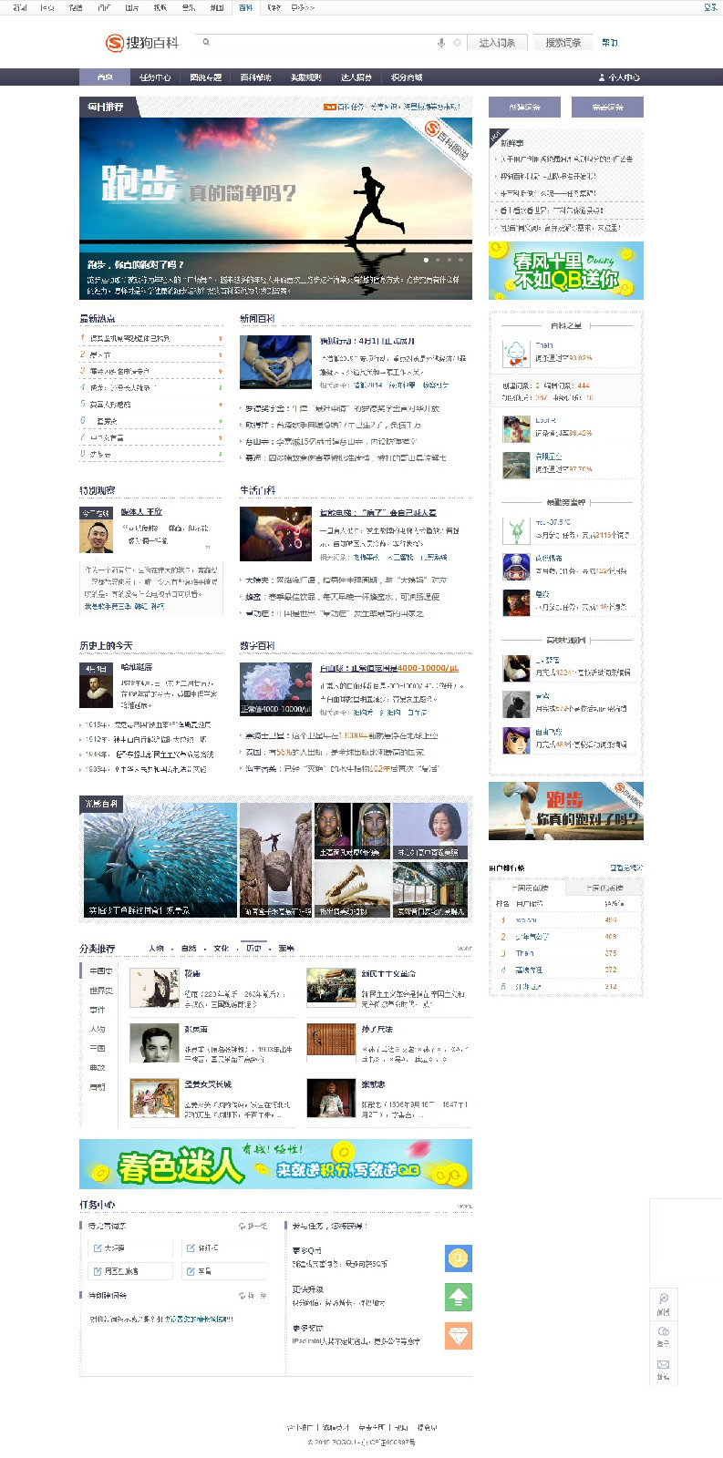Click the floating sidebar search icon
Viewport: 723px width, 1458px height.
[663, 1299]
